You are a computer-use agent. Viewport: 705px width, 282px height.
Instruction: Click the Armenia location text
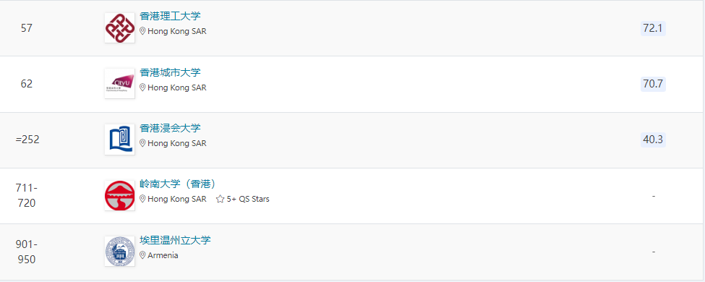pyautogui.click(x=163, y=255)
